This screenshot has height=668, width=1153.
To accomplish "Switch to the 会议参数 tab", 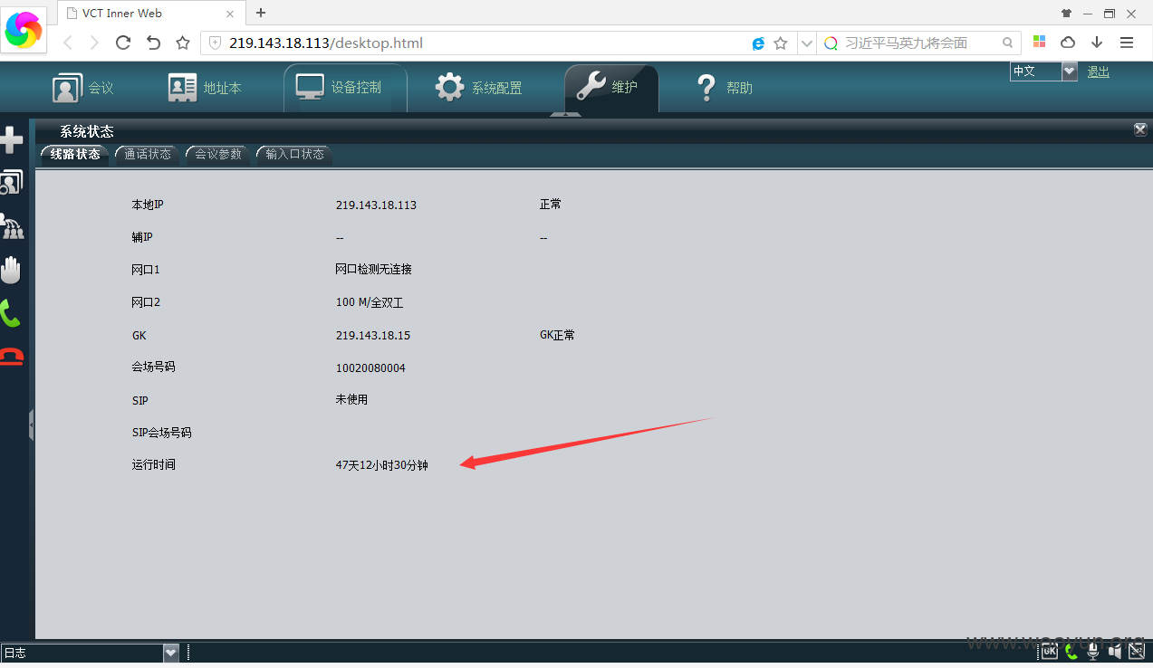I will coord(218,155).
